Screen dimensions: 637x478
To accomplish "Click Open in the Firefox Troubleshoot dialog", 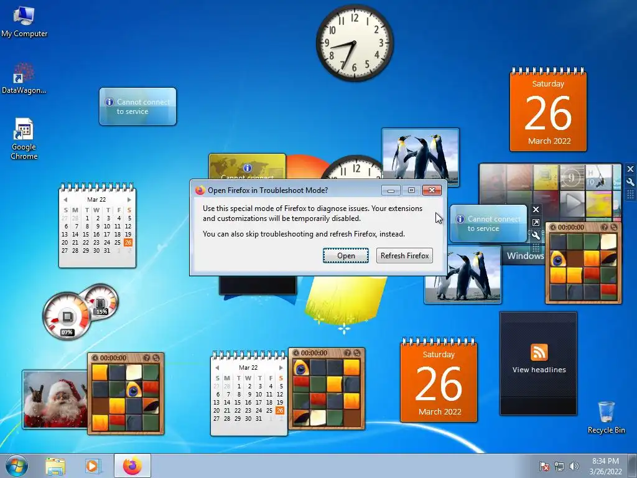I will [x=346, y=256].
